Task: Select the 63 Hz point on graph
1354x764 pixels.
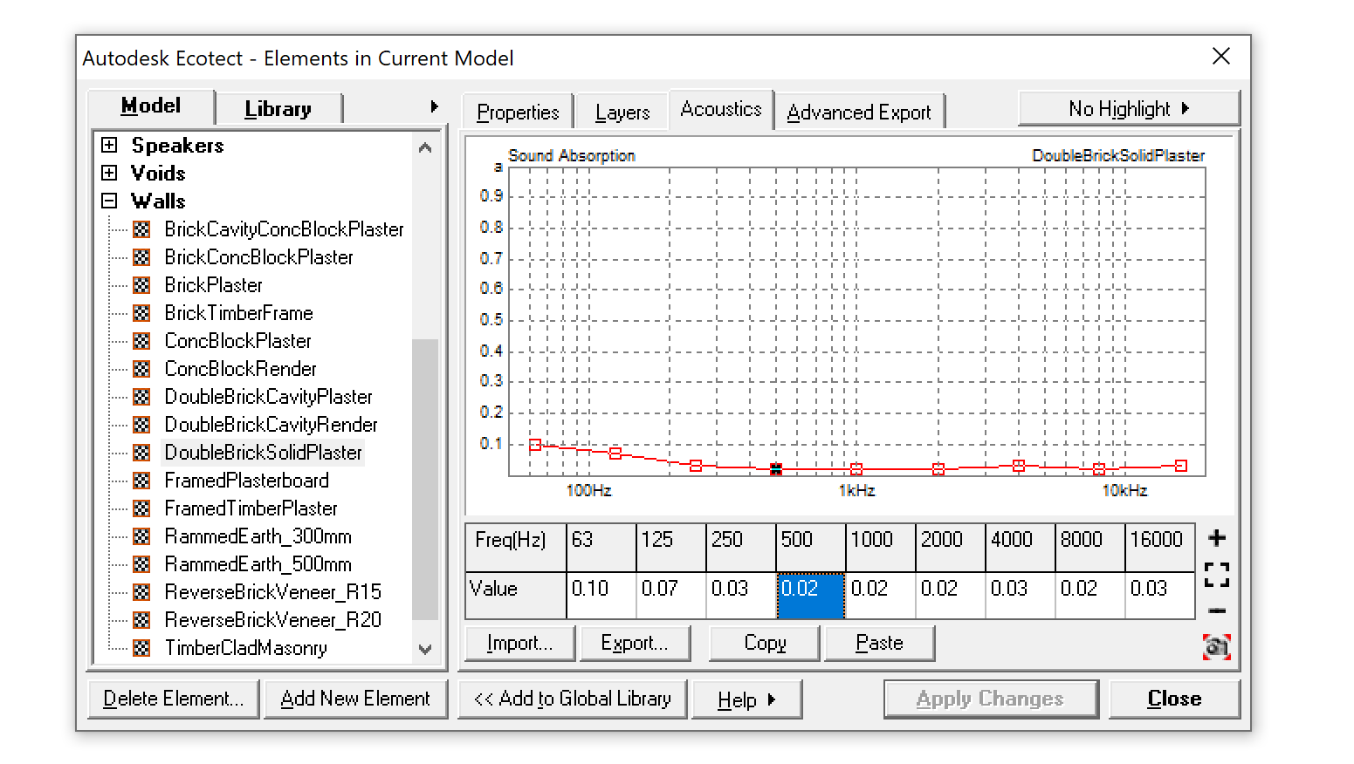Action: pos(535,445)
